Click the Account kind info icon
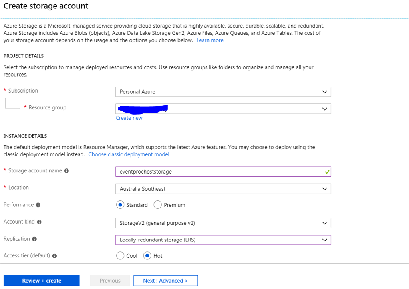The image size is (409, 289). [x=40, y=222]
